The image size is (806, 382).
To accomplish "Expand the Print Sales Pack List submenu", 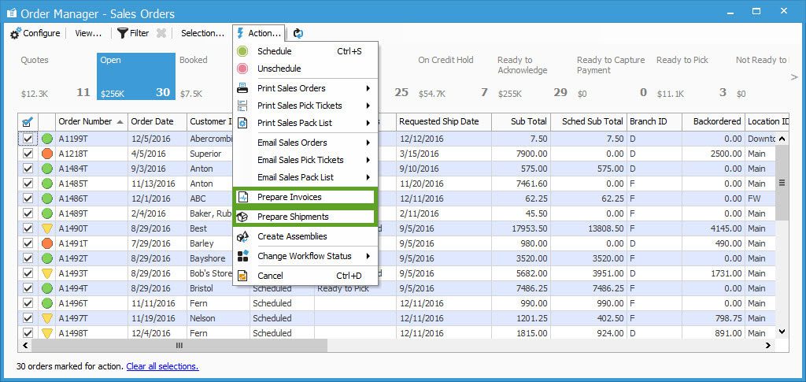I will coord(368,124).
